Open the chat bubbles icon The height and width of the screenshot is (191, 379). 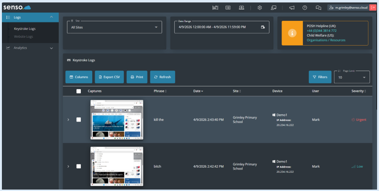[x=318, y=8]
